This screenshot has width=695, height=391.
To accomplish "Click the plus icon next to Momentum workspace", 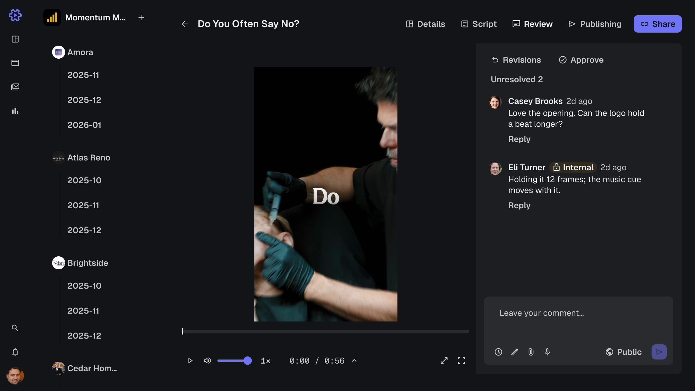I will pyautogui.click(x=141, y=17).
